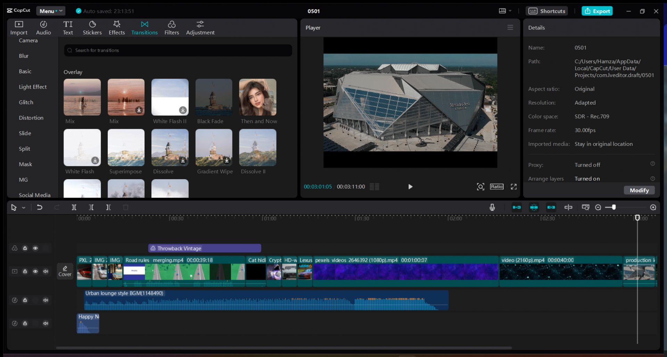Screen dimensions: 667x357
Task: Open the Stickers panel
Action: coord(92,28)
